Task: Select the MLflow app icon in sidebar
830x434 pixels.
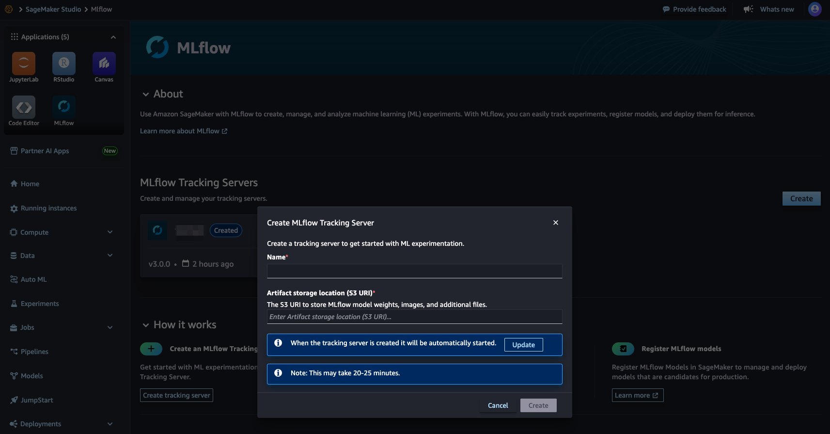Action: point(63,108)
